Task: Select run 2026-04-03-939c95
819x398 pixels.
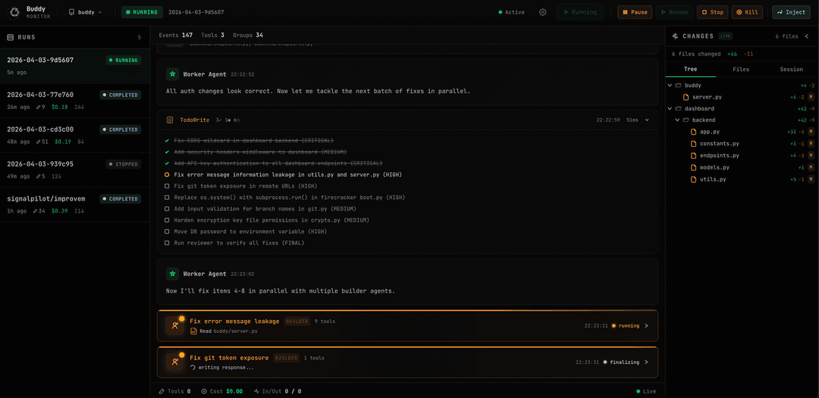Action: tap(74, 169)
